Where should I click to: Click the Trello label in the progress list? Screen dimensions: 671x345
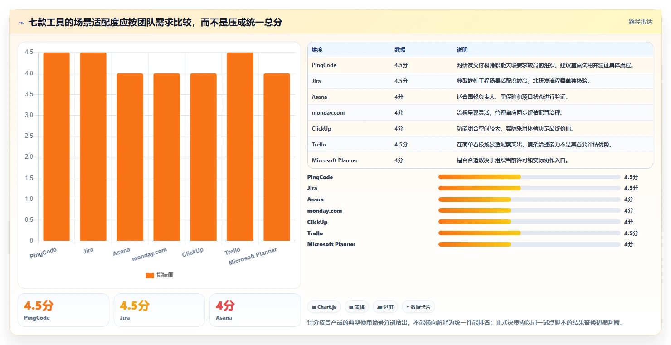click(x=315, y=233)
